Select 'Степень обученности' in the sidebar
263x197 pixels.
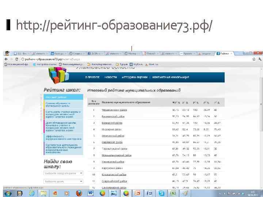tap(64, 105)
